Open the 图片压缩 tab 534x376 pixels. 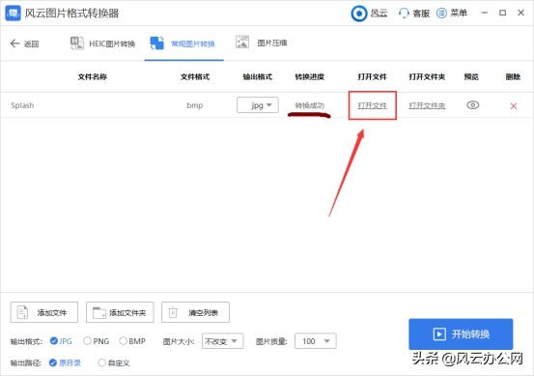pos(262,43)
